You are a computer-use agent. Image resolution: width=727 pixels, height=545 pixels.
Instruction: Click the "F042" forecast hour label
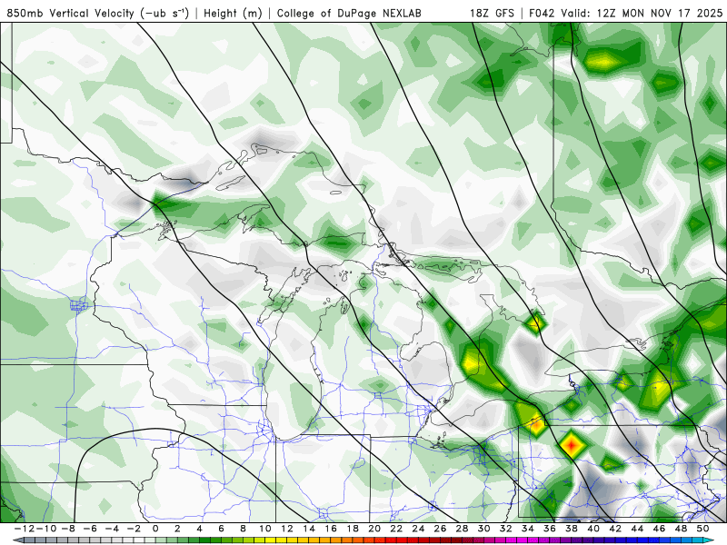(542, 13)
